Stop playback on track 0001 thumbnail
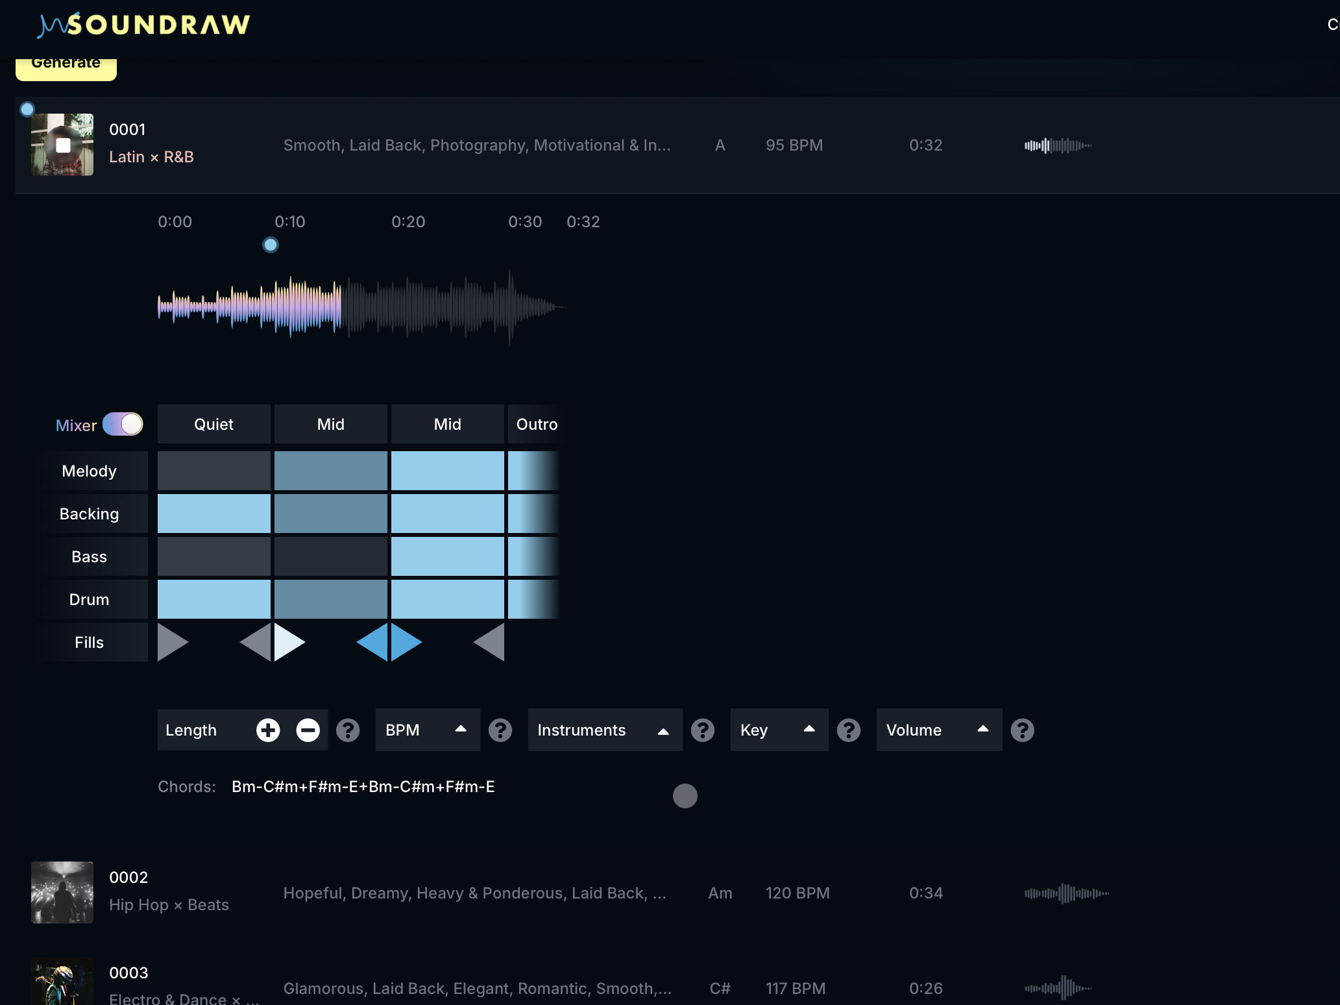This screenshot has width=1340, height=1005. pos(63,145)
